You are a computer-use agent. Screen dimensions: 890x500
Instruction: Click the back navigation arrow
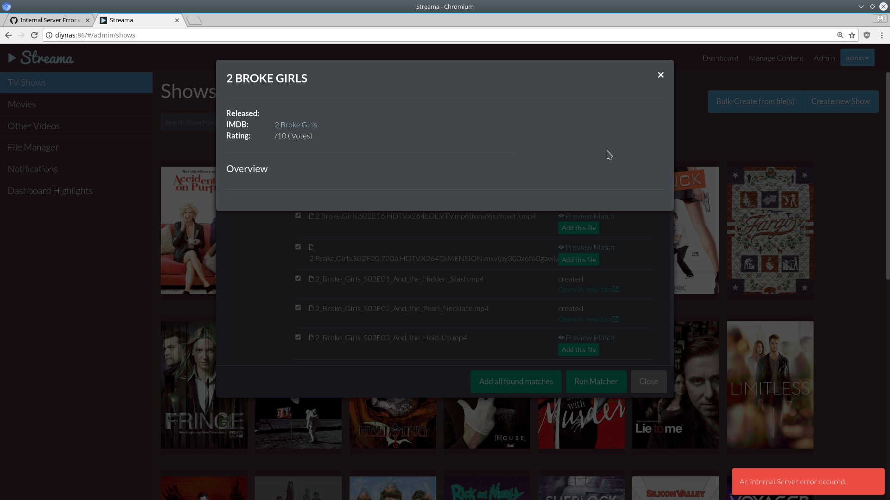point(8,35)
